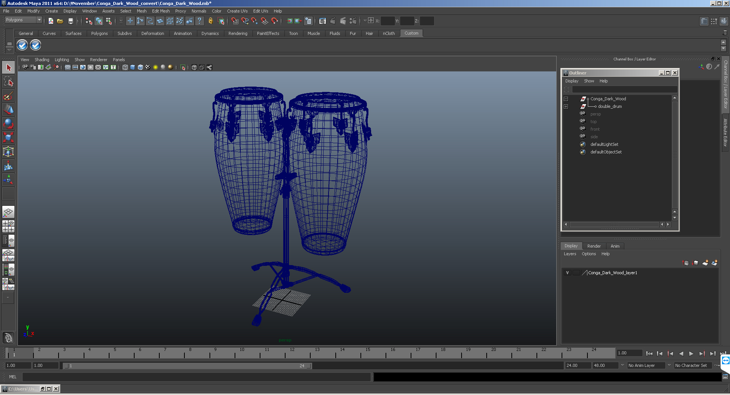Image resolution: width=730 pixels, height=395 pixels.
Task: Play animation forward
Action: pyautogui.click(x=691, y=354)
